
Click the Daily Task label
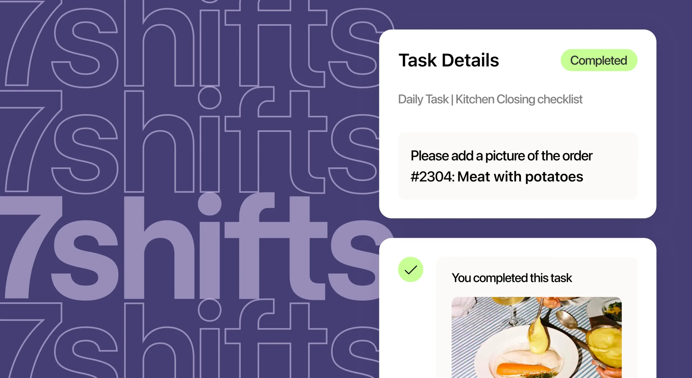423,99
